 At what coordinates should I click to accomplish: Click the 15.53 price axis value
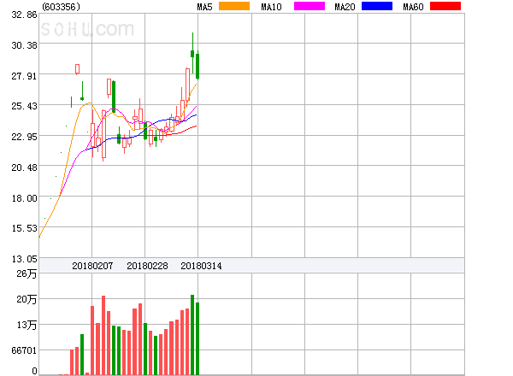[24, 228]
